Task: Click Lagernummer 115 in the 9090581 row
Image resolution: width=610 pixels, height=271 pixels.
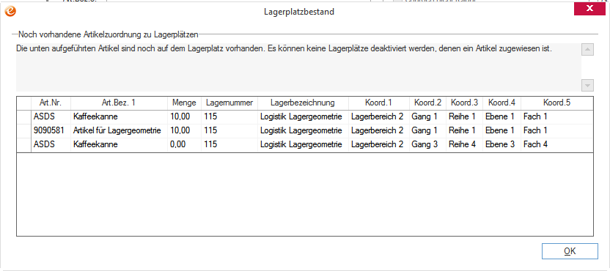Action: (x=229, y=131)
